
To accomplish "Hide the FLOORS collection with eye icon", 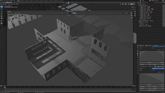I will 163,6.
